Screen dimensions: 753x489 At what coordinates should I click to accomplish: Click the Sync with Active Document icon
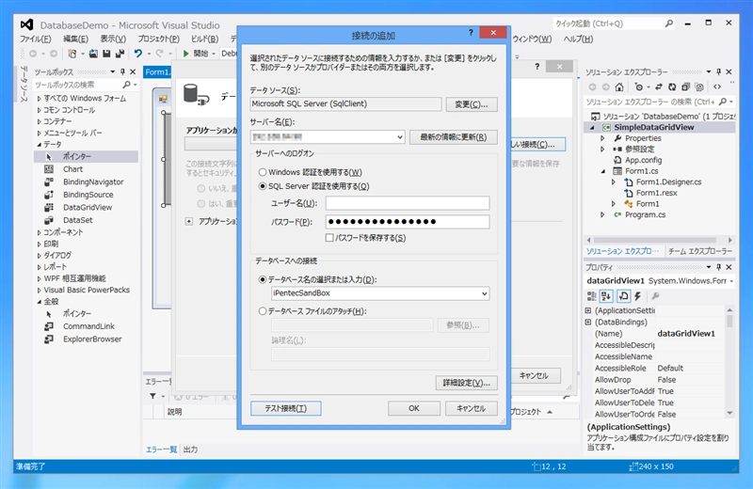[x=658, y=87]
